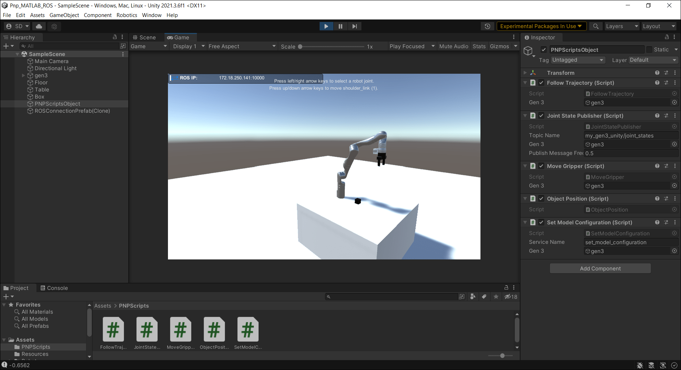Open Unity cloud services icon
The height and width of the screenshot is (370, 681).
pyautogui.click(x=38, y=26)
